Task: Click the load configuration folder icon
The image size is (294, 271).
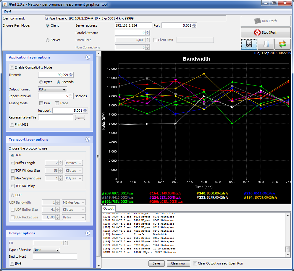Action: [266, 44]
